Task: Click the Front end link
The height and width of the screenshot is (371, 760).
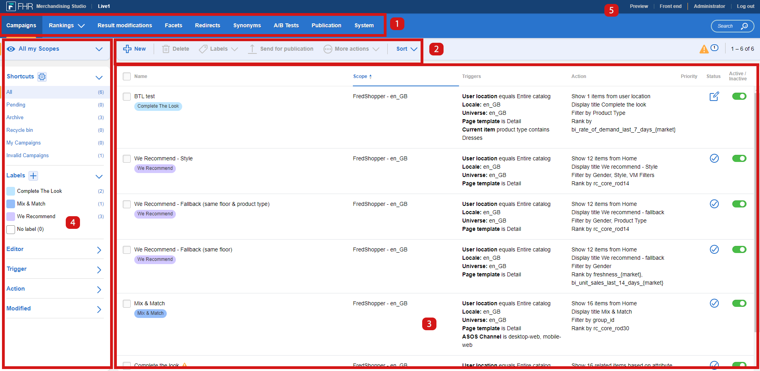Action: pyautogui.click(x=670, y=6)
